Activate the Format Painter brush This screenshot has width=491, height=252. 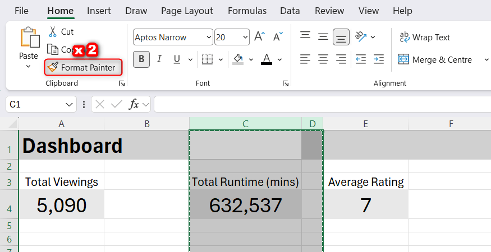coord(83,67)
